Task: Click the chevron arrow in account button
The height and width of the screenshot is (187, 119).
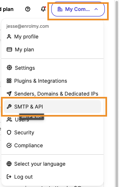Action: pyautogui.click(x=96, y=9)
